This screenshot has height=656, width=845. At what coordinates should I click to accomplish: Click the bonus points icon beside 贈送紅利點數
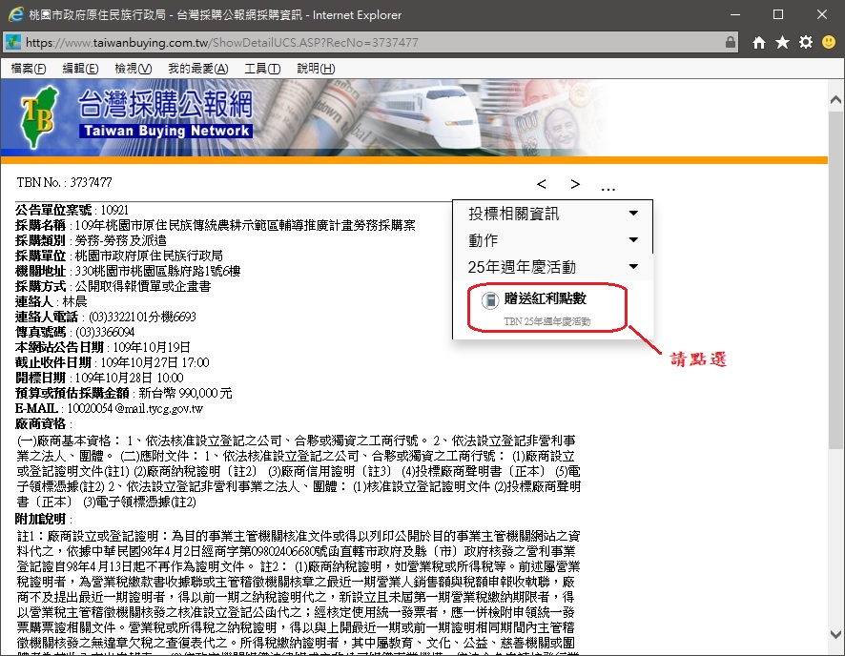coord(490,300)
